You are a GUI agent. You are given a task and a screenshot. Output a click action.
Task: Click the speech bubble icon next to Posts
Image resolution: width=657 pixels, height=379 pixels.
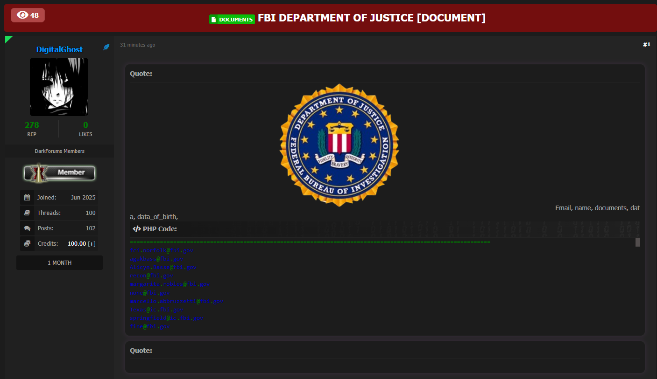pyautogui.click(x=27, y=228)
